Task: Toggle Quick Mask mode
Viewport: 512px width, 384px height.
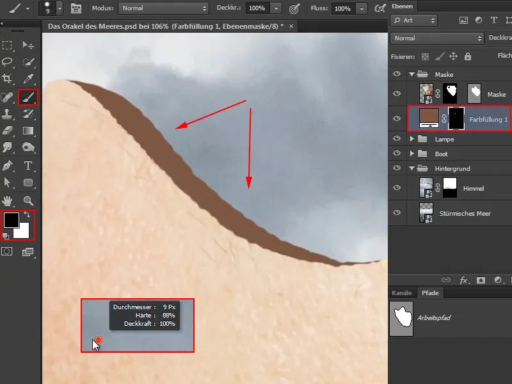Action: 7,252
